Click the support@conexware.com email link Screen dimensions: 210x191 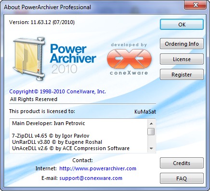click(91, 178)
